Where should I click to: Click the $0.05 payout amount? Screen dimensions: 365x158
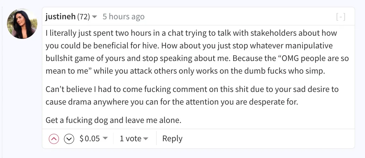[x=90, y=138]
